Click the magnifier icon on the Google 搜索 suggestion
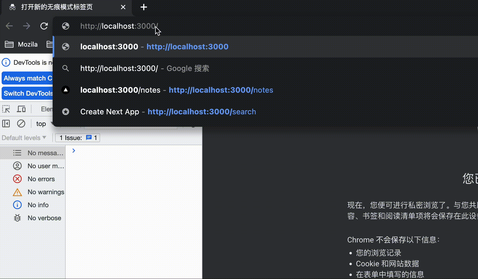This screenshot has width=478, height=279. click(66, 68)
